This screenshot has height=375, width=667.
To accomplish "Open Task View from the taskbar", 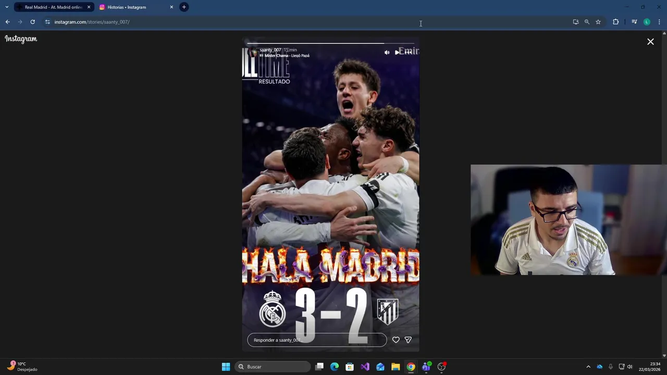I will (x=319, y=367).
